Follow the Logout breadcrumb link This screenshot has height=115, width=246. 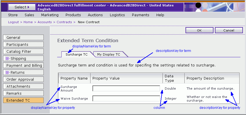click(x=13, y=22)
